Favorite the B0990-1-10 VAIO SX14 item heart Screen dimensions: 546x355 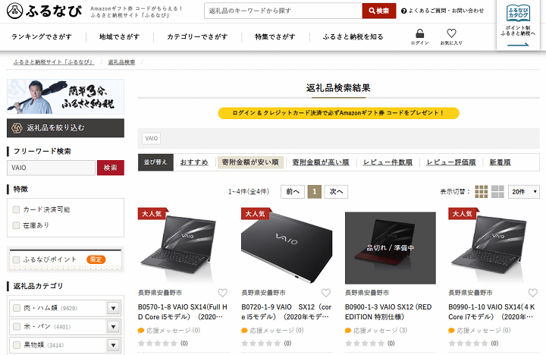533,293
